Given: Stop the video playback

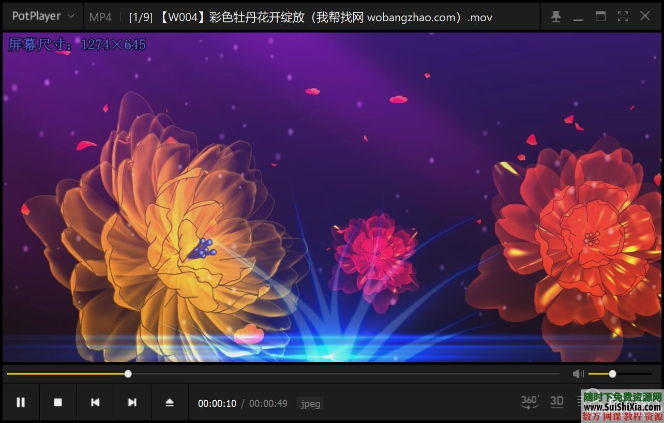Looking at the screenshot, I should (58, 402).
